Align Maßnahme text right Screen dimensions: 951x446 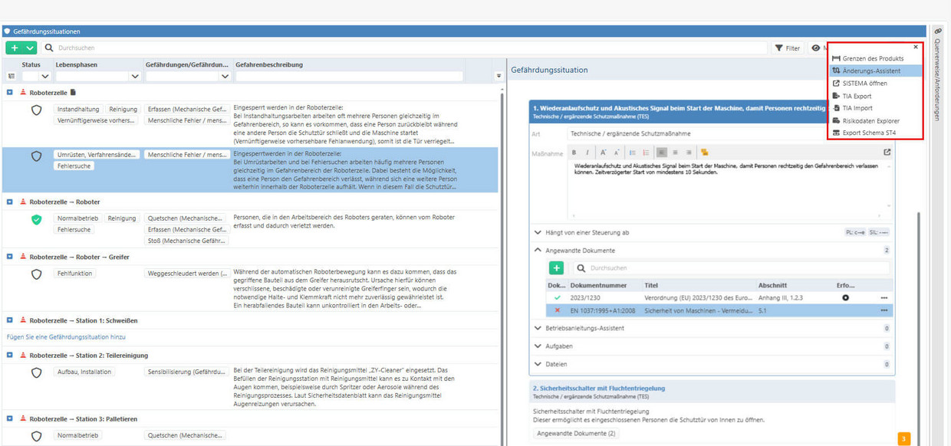pyautogui.click(x=688, y=152)
